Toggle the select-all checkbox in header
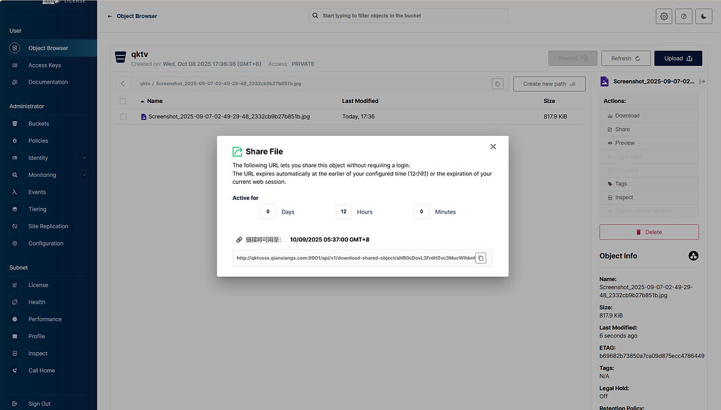721x410 pixels. (123, 101)
